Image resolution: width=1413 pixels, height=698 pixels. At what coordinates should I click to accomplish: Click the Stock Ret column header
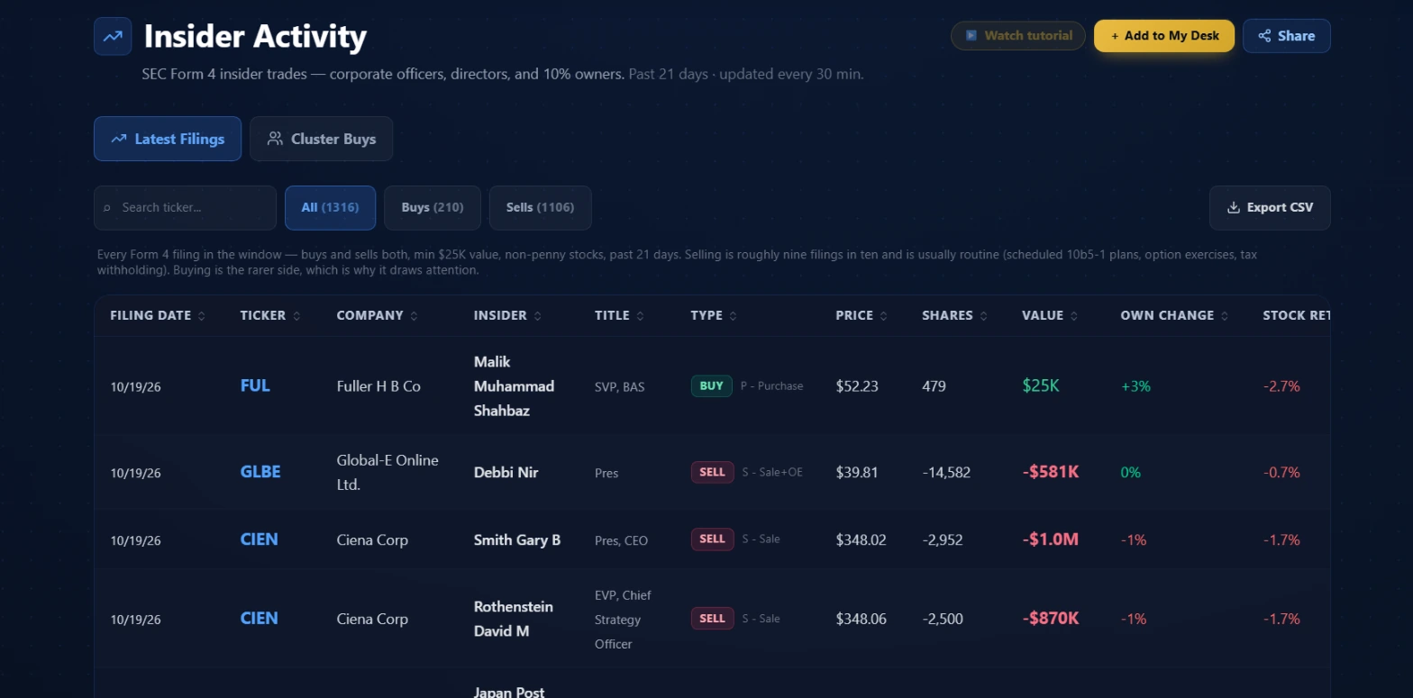tap(1296, 316)
